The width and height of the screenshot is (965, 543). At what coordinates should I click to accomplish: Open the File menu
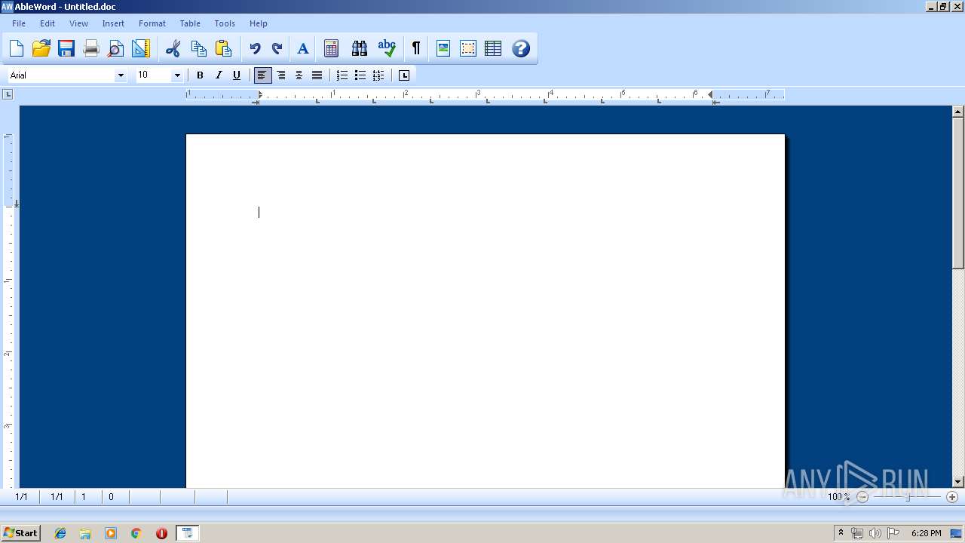19,23
